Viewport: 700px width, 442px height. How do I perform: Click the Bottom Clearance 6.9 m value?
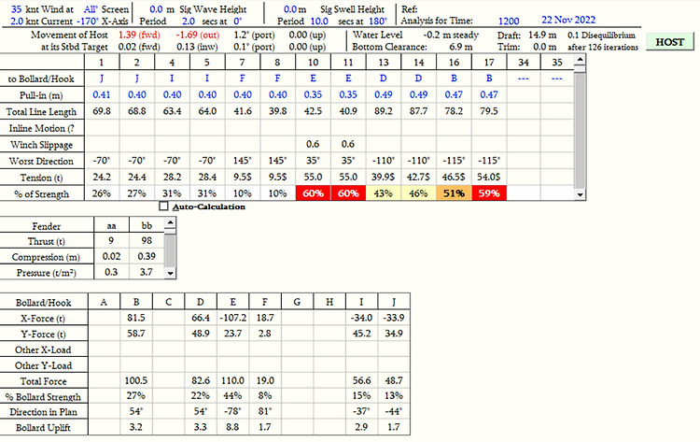461,47
